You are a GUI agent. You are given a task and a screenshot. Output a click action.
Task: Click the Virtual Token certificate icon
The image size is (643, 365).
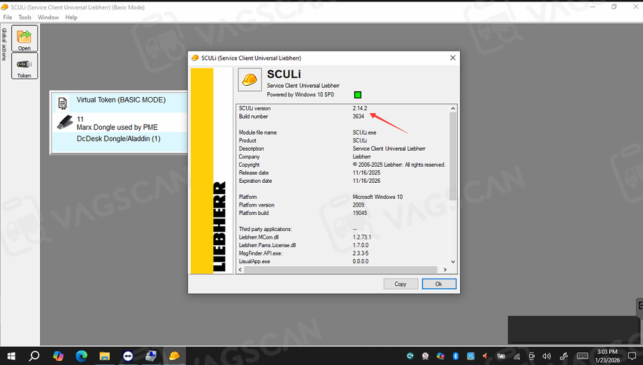click(x=63, y=103)
